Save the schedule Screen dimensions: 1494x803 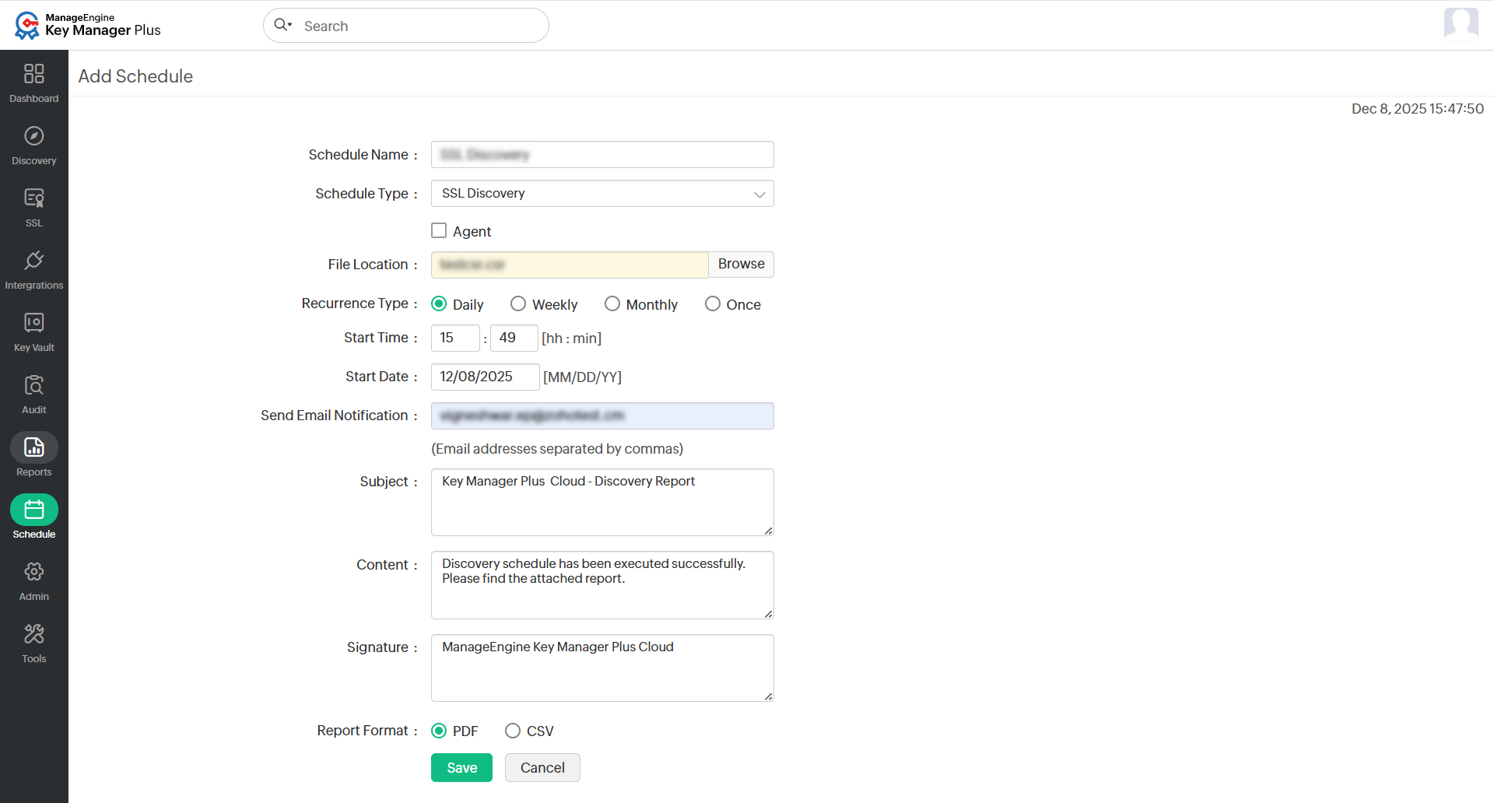click(462, 768)
